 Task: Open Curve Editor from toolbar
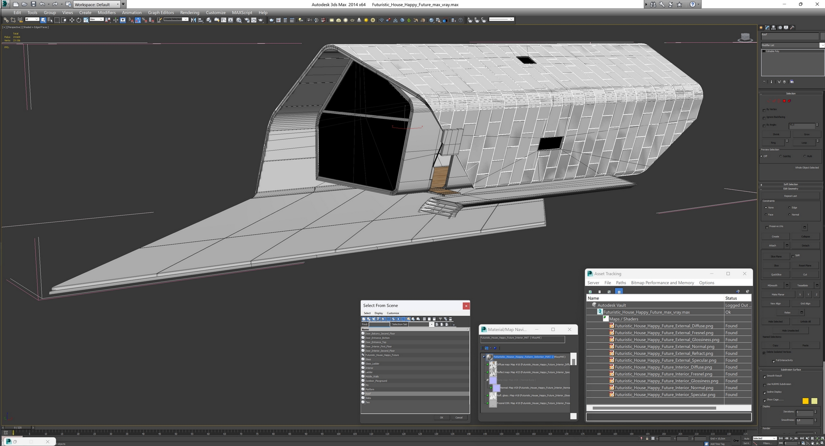(224, 20)
